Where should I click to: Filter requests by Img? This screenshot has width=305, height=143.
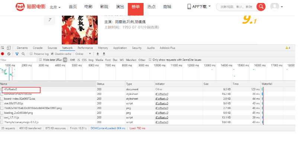tap(91, 60)
